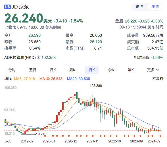Open the 年K chart tab
The height and width of the screenshot is (147, 167).
[x=131, y=70]
